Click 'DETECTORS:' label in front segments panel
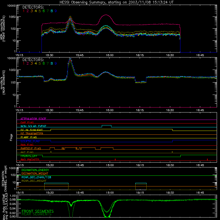Image resolution: width=220 pixels, height=220 pixels. click(x=33, y=7)
